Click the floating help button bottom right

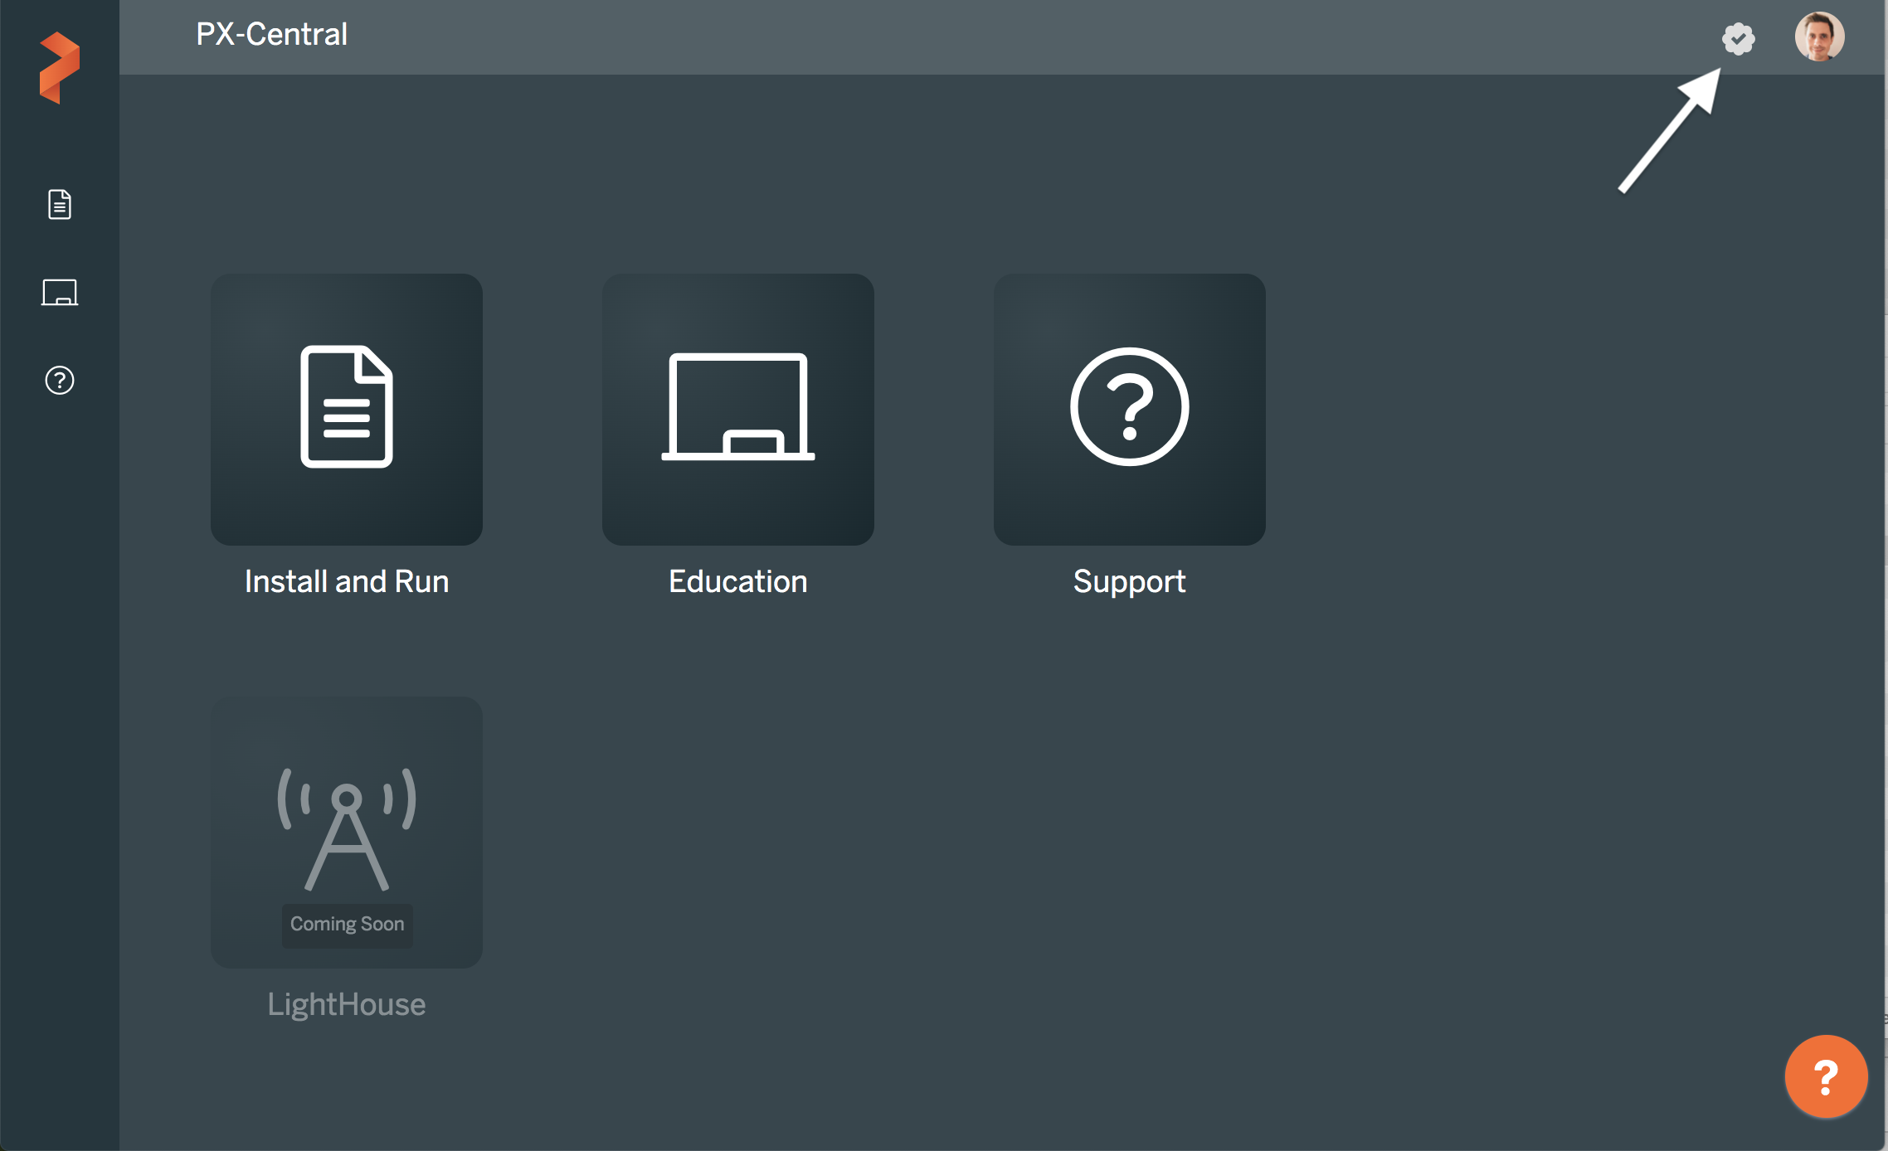point(1825,1076)
